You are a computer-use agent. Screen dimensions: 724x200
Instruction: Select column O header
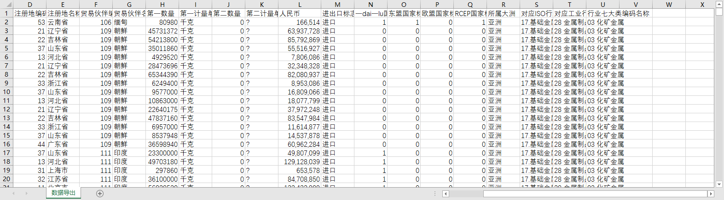tap(404, 5)
